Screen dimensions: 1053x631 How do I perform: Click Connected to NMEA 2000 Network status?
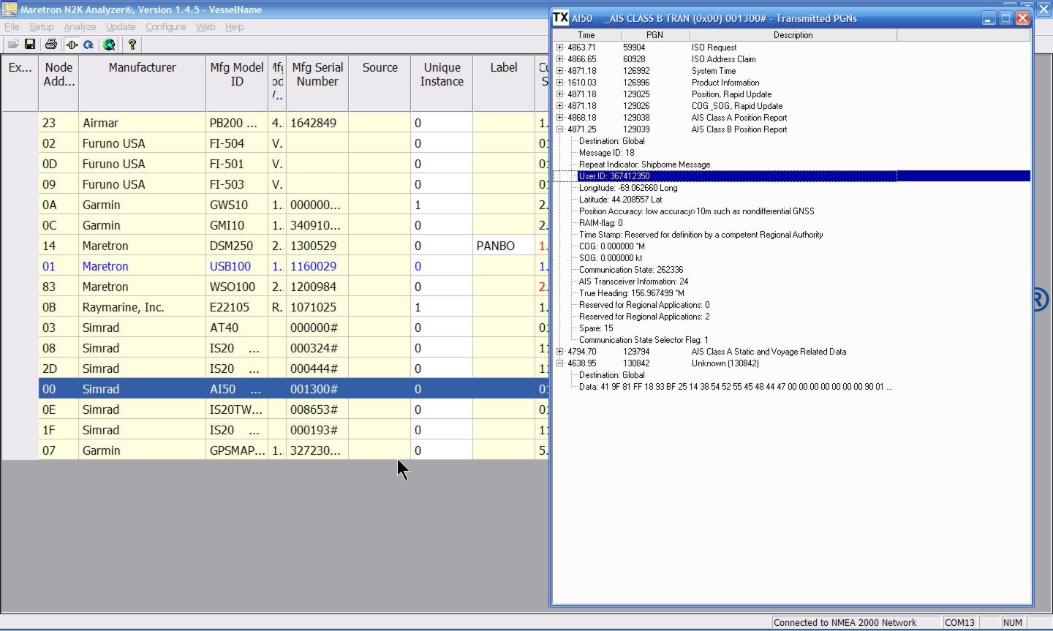click(x=845, y=623)
